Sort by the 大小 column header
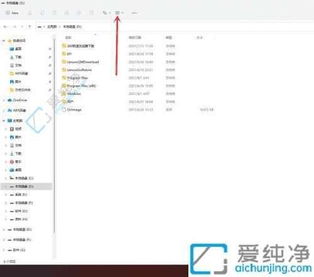Screen dimensions: 314x277 coord(200,38)
